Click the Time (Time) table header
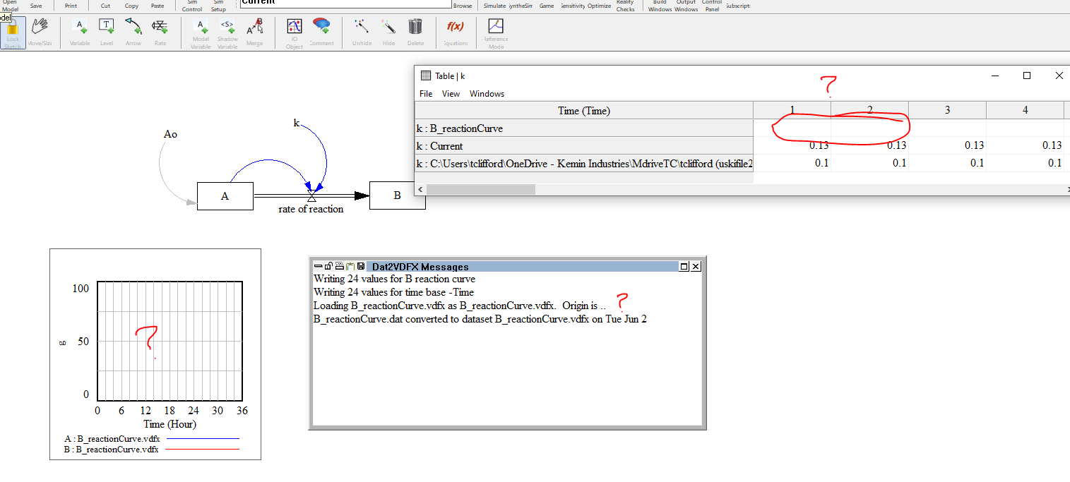This screenshot has height=482, width=1070. point(583,111)
